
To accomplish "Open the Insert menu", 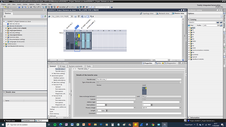I will 19,4.
